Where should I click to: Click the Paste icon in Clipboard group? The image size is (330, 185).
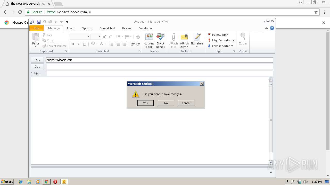tap(36, 37)
